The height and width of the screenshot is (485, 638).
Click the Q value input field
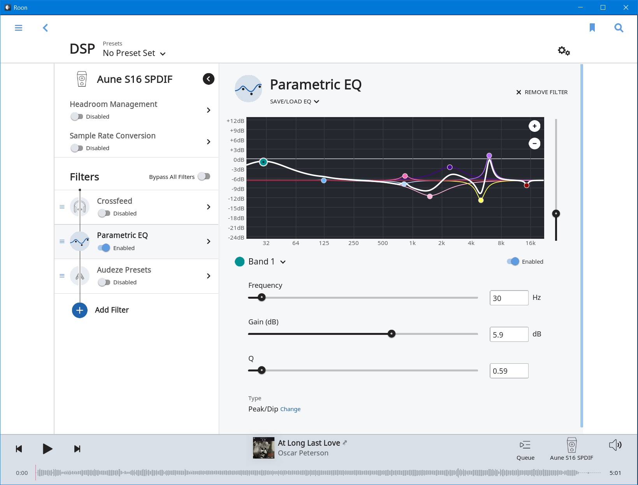[x=509, y=371]
